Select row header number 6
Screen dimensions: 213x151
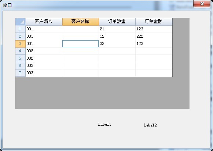coord(21,65)
